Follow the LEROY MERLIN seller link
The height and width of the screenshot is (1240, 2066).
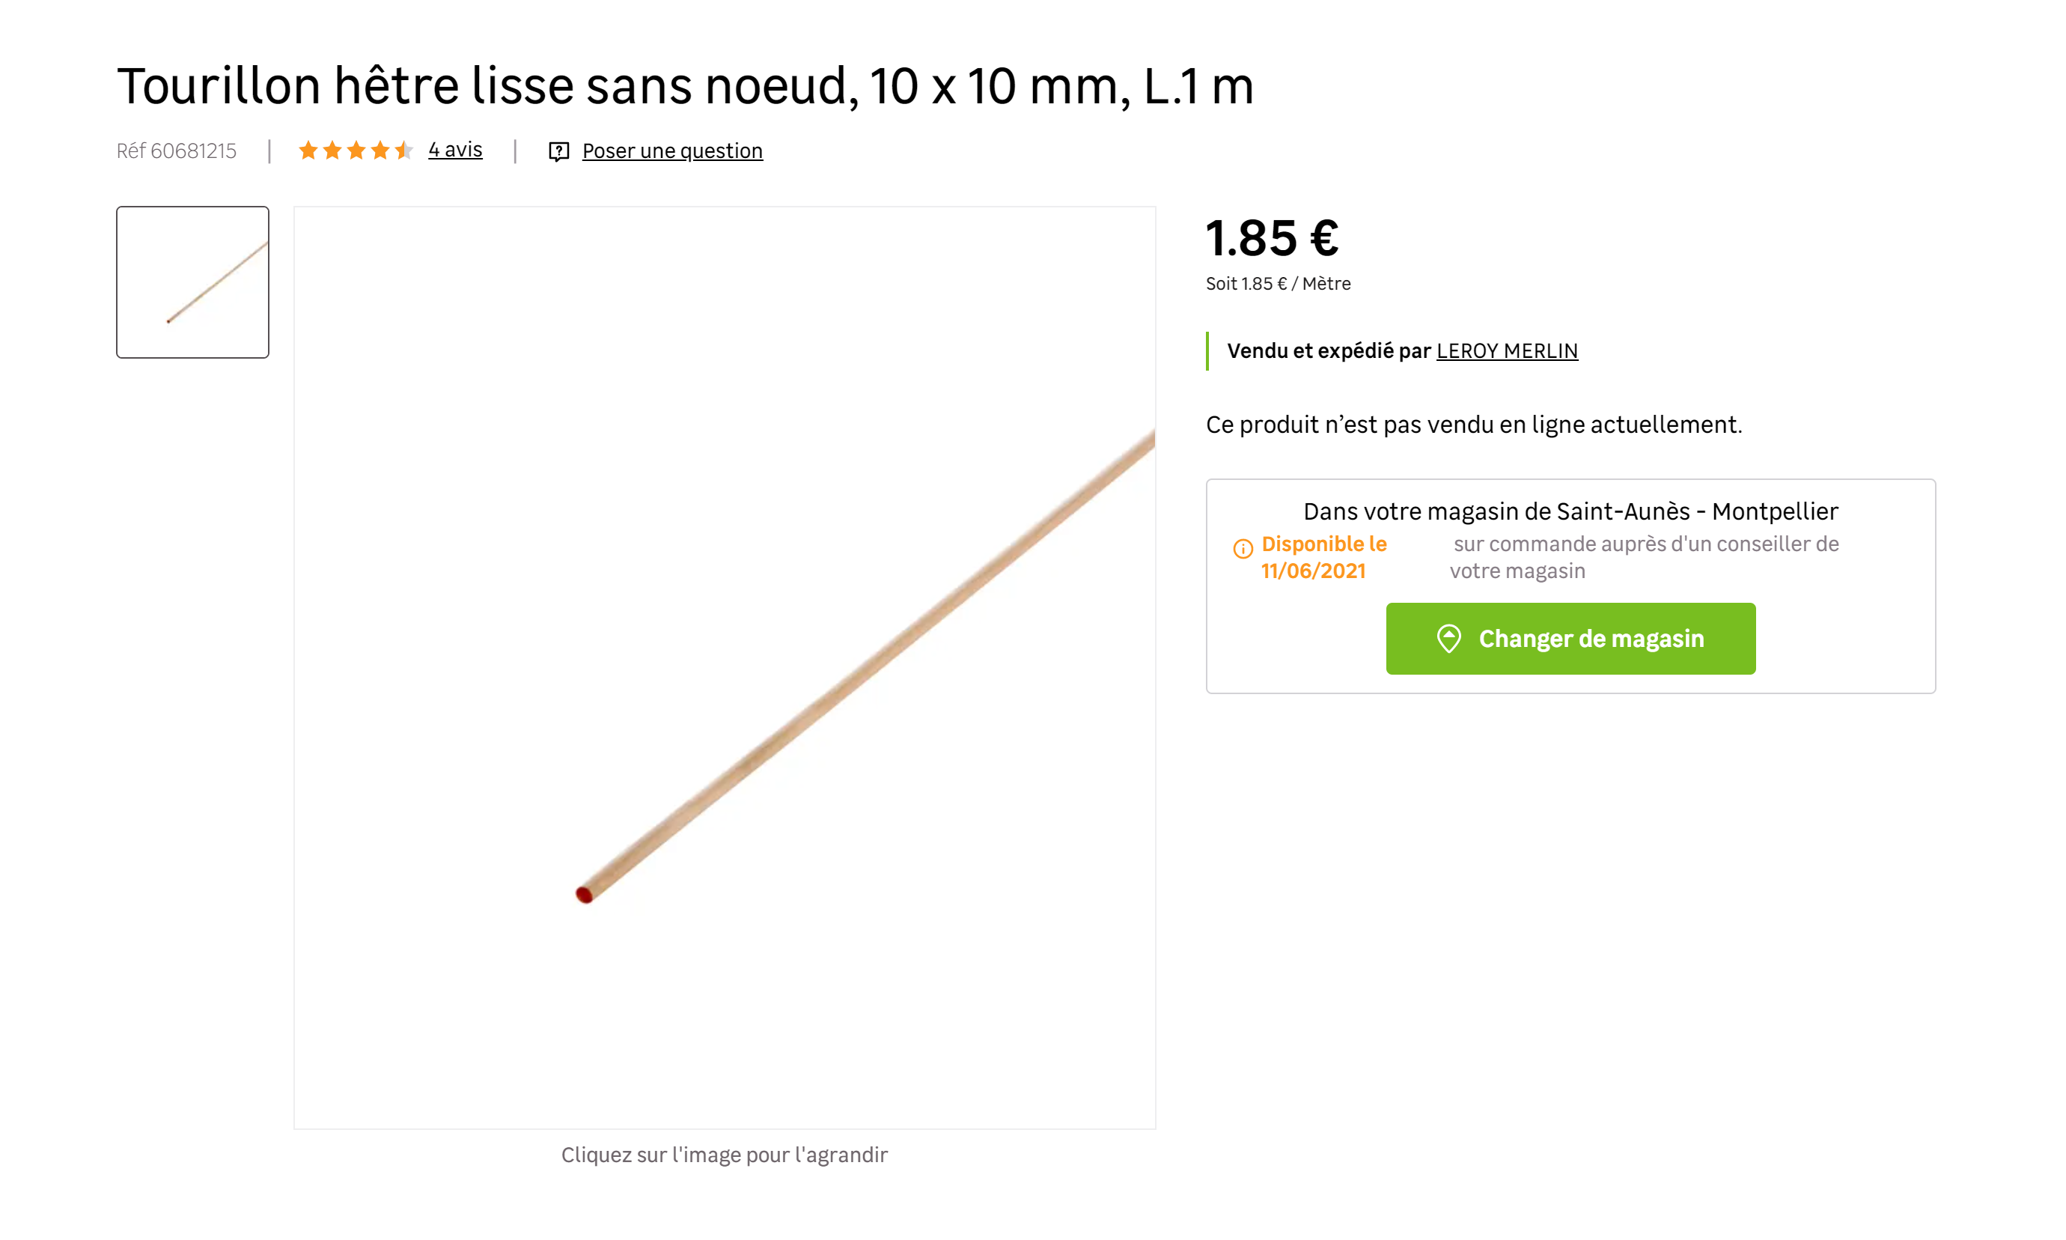(1507, 351)
